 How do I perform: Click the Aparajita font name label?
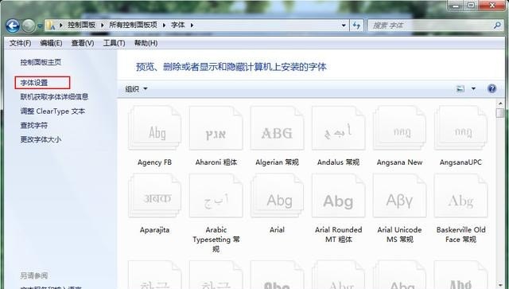point(154,230)
